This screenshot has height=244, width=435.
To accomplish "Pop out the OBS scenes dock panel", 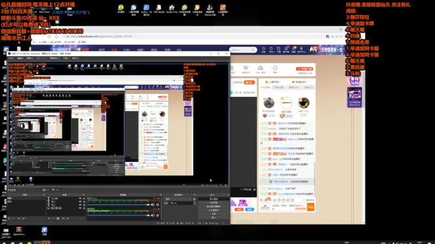I will click(x=44, y=195).
